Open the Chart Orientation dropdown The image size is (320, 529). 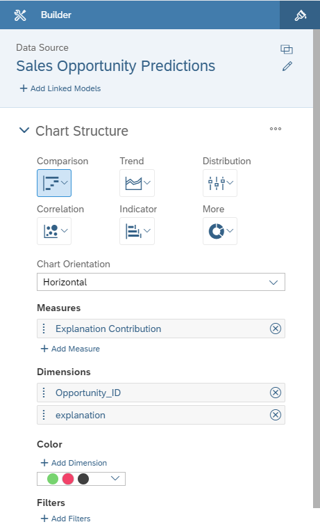tap(161, 282)
